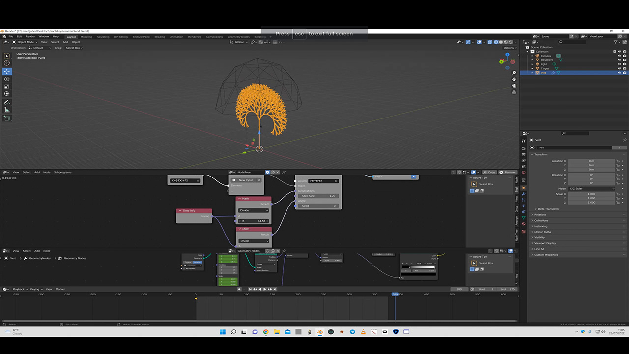629x354 pixels.
Task: Open the Object Mode dropdown
Action: point(26,42)
